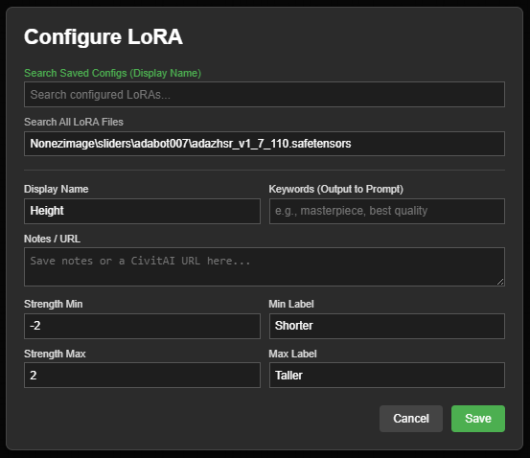Click the Notes / URL label
530x458 pixels.
click(52, 239)
